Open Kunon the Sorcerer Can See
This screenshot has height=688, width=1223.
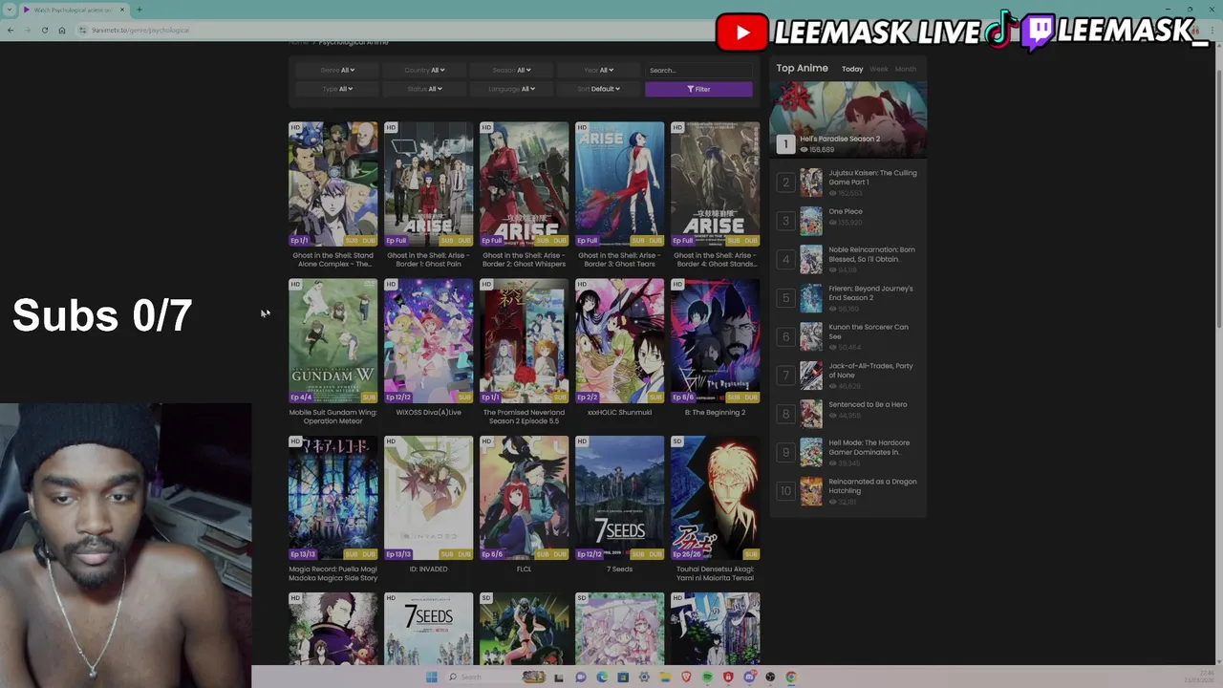coord(869,331)
